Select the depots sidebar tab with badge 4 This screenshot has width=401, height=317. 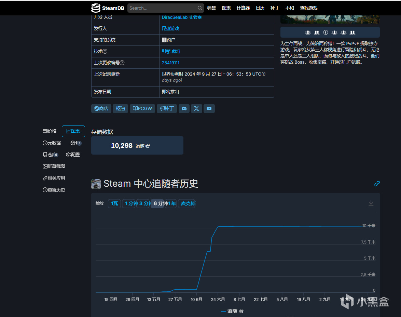pos(50,155)
